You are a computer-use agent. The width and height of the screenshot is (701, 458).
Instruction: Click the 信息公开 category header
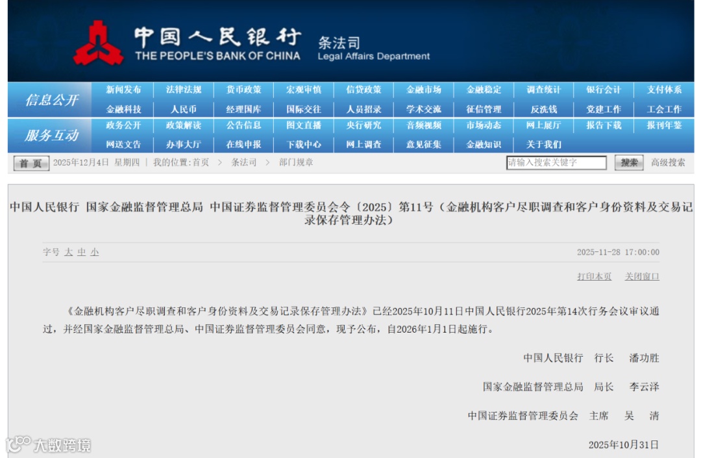coord(52,100)
